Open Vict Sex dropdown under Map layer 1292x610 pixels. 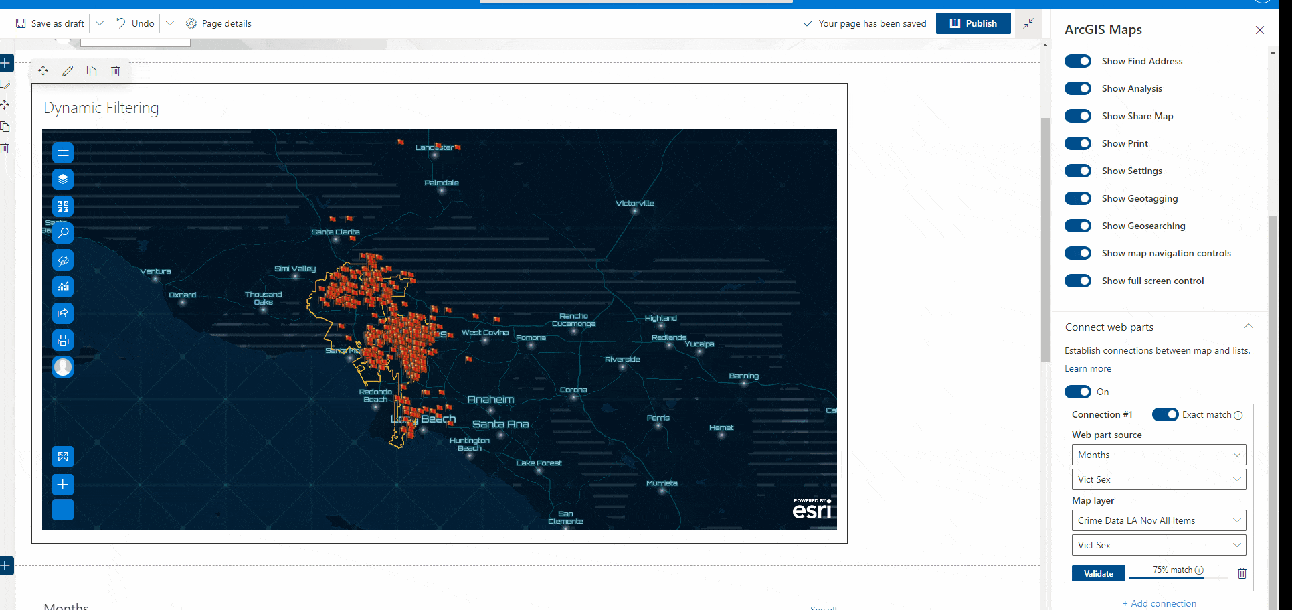1159,545
